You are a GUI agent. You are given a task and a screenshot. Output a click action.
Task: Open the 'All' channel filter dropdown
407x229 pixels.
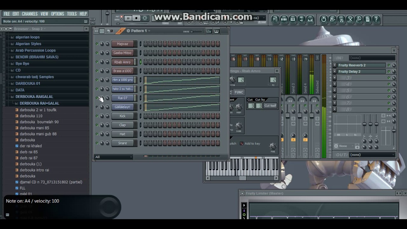click(114, 157)
